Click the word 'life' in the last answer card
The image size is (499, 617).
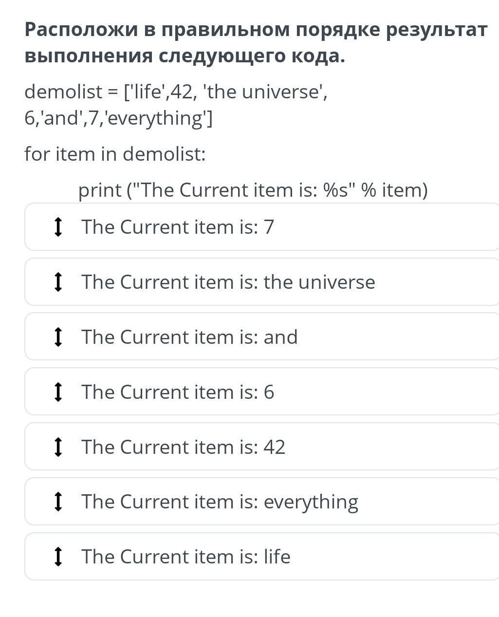pyautogui.click(x=277, y=557)
